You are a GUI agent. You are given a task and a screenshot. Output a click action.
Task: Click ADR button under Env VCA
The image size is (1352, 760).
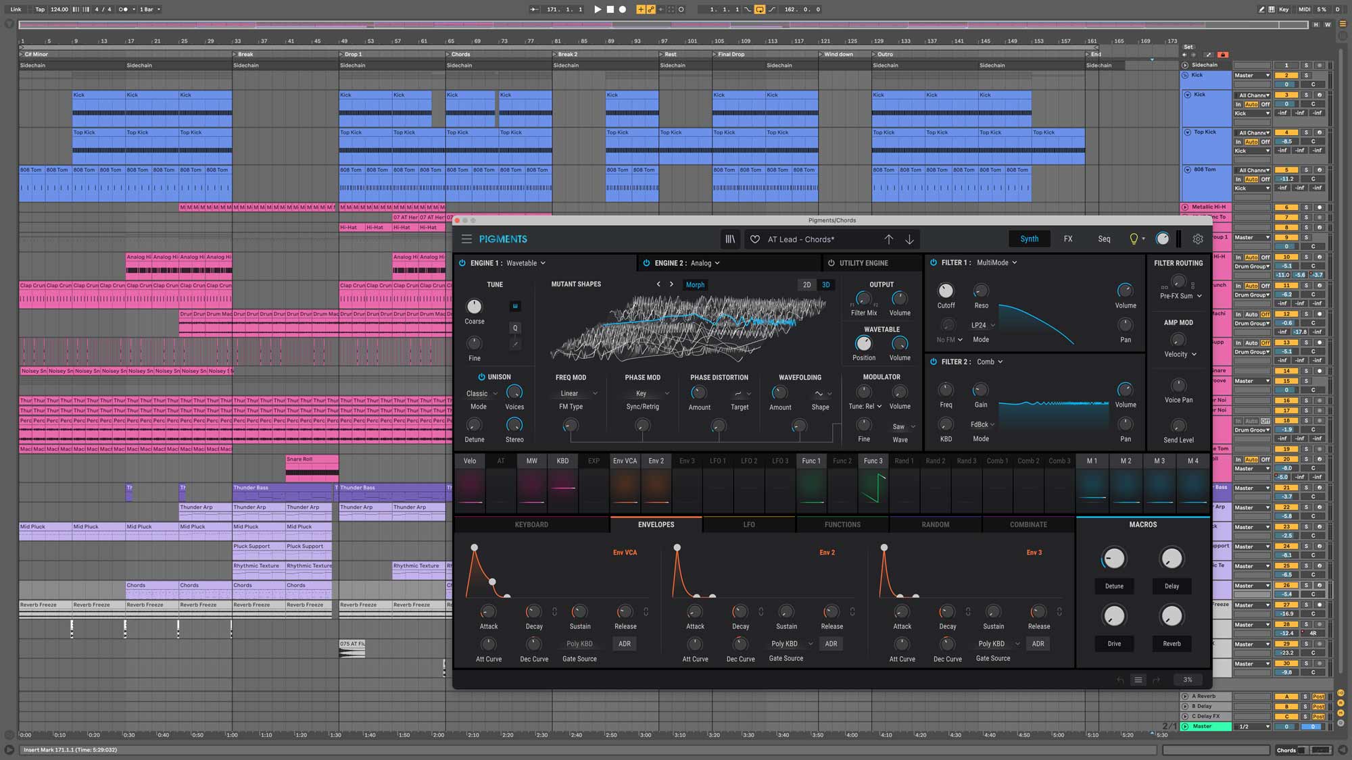pos(625,644)
